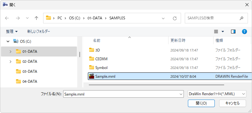The width and height of the screenshot is (252, 113).
Task: Click the Forward navigation arrow
Action: (18, 18)
